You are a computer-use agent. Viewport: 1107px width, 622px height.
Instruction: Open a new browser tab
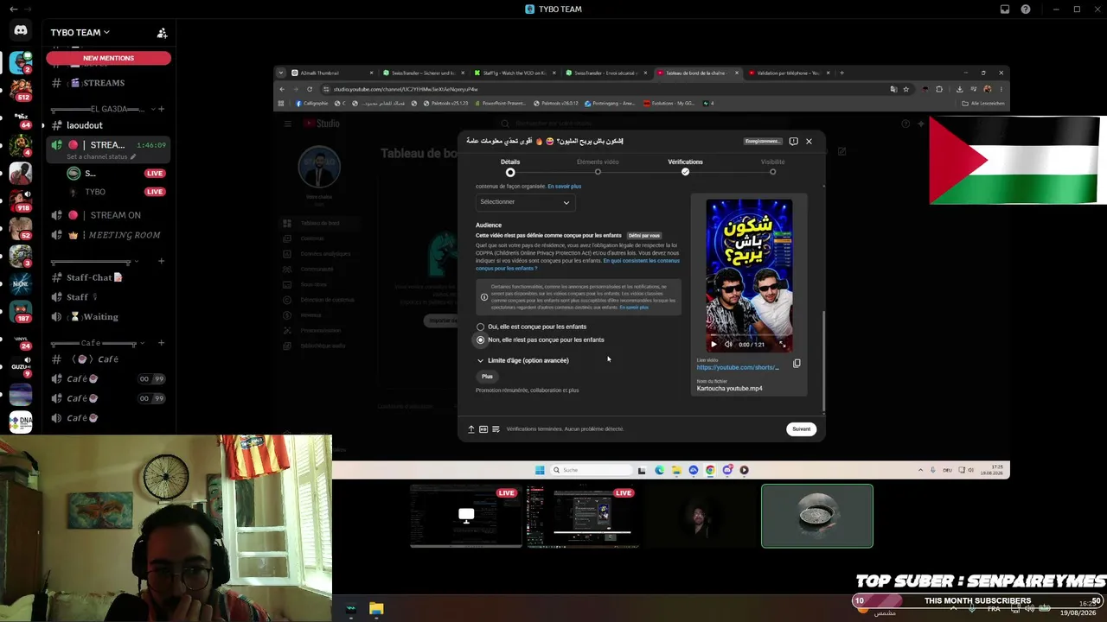[841, 73]
